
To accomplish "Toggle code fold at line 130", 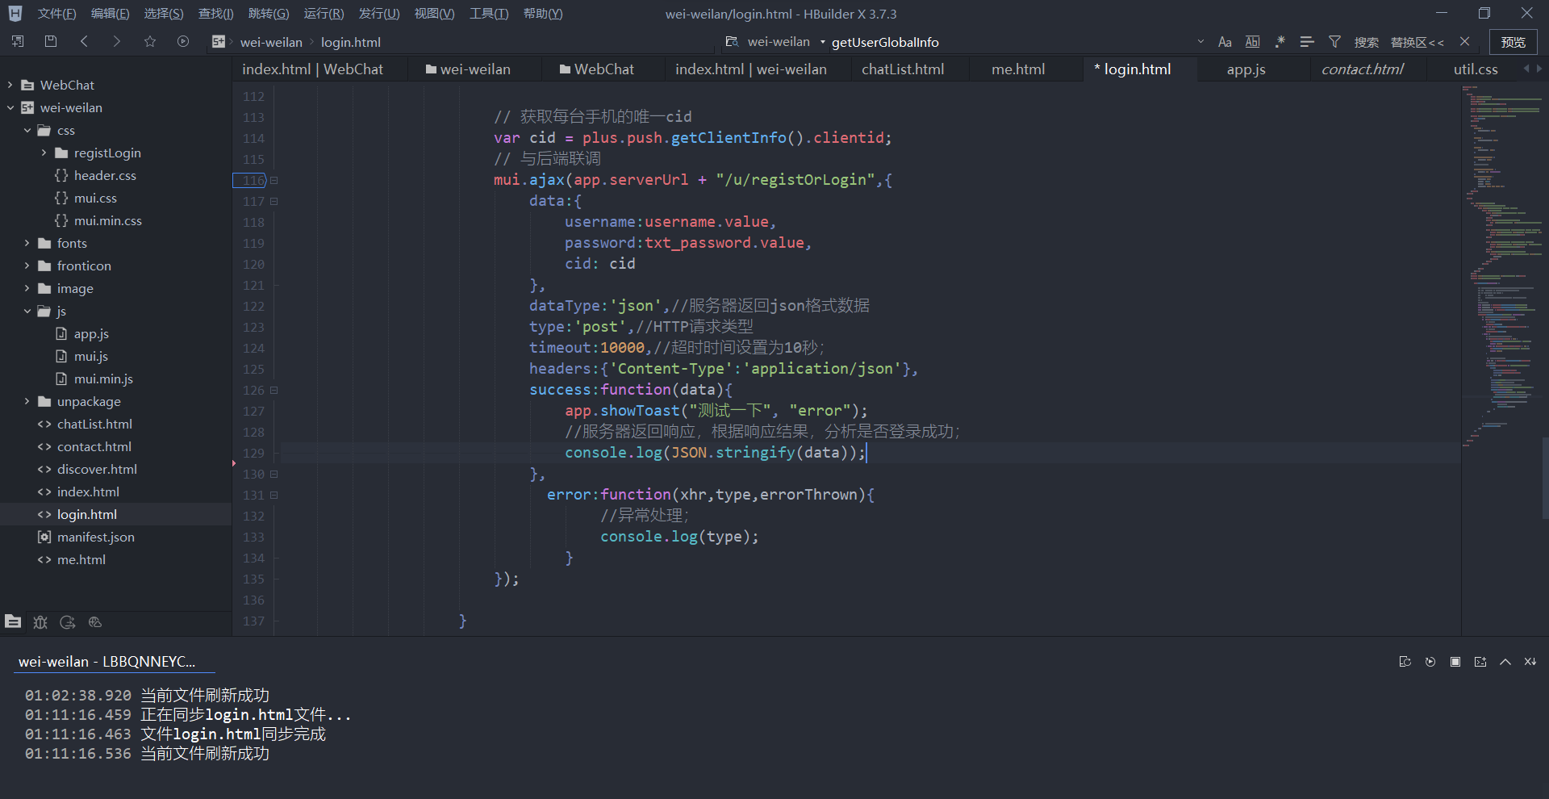I will pyautogui.click(x=274, y=474).
